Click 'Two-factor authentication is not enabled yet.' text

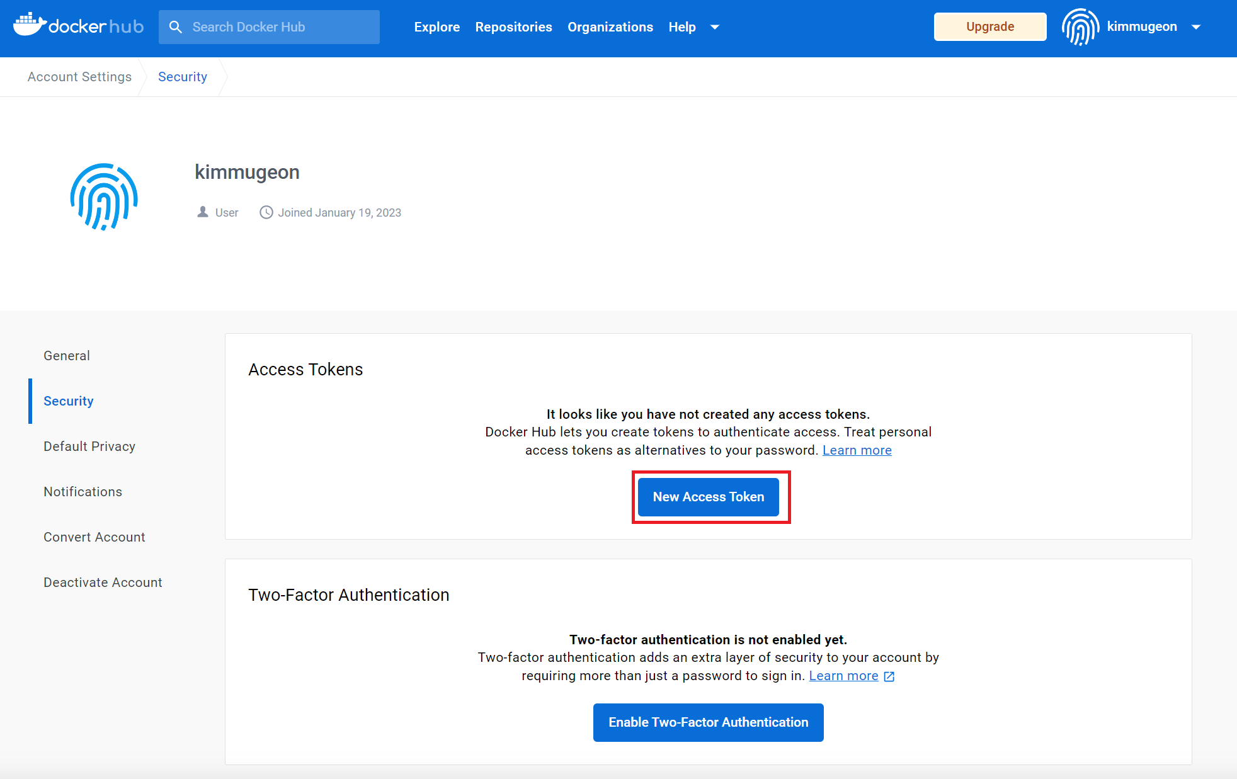coord(709,640)
